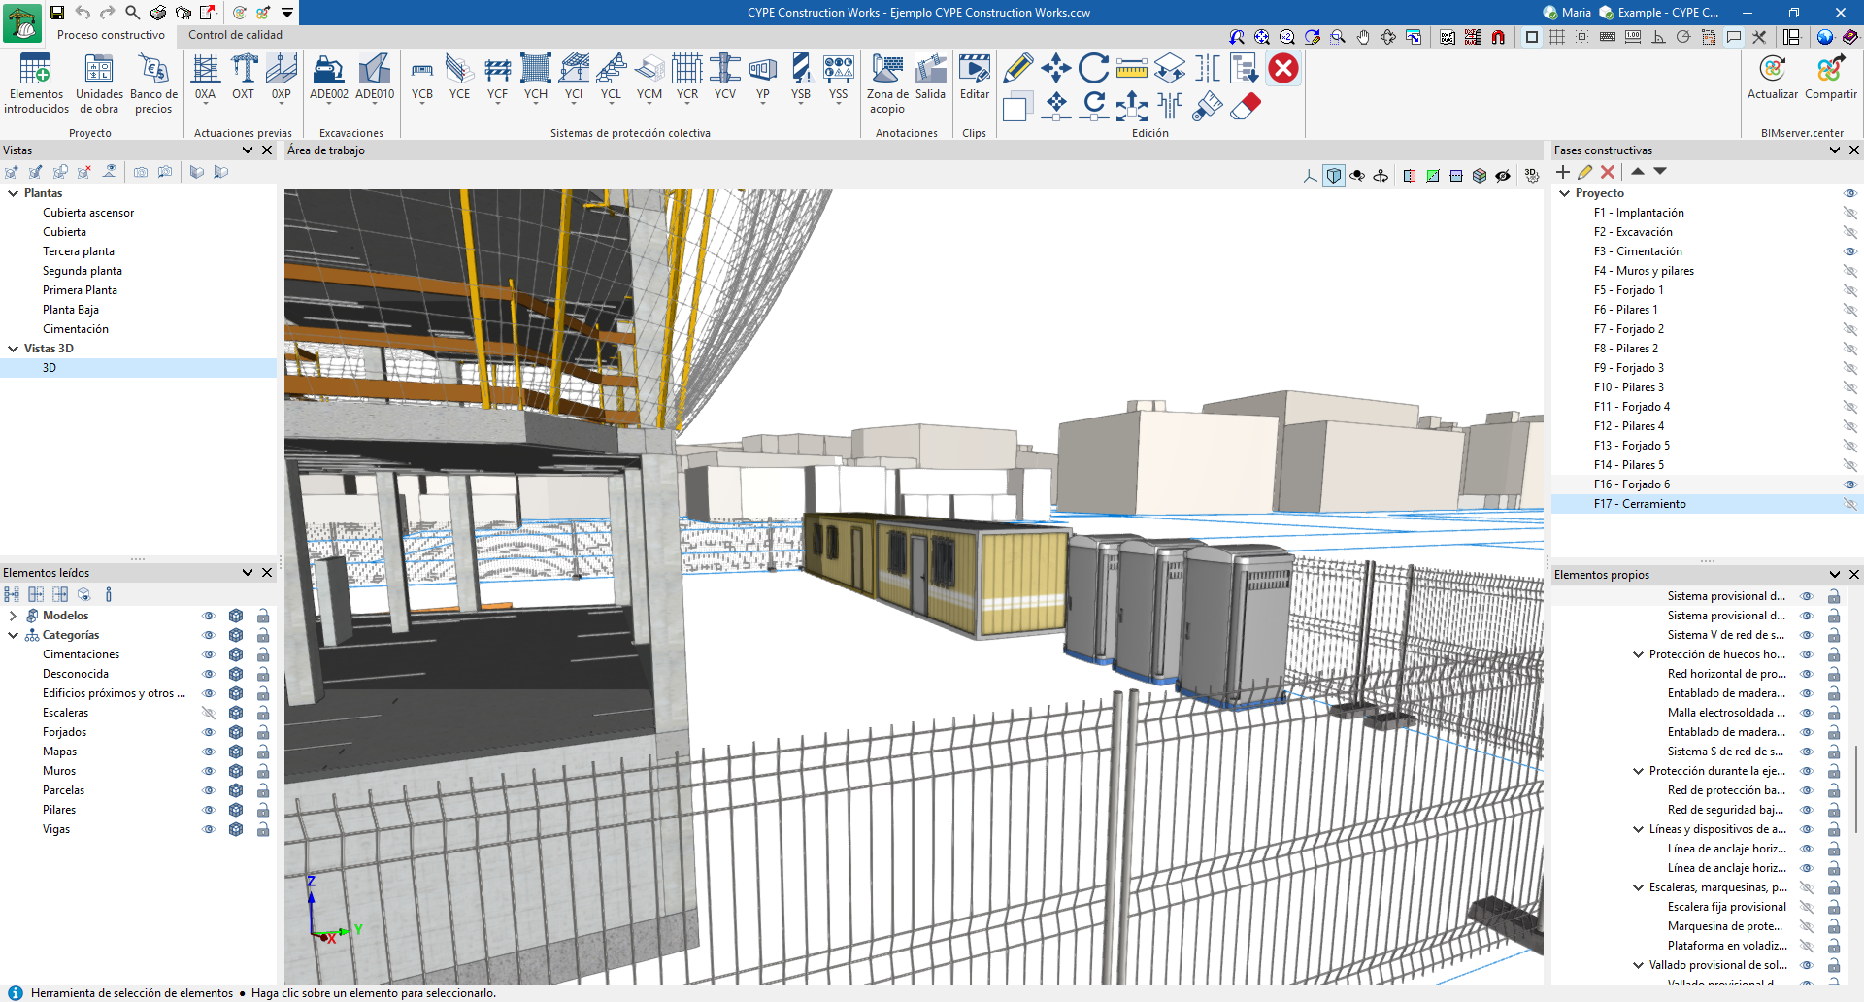The image size is (1864, 1002).
Task: Collapse Protección de huecos horizontales group
Action: (1639, 654)
